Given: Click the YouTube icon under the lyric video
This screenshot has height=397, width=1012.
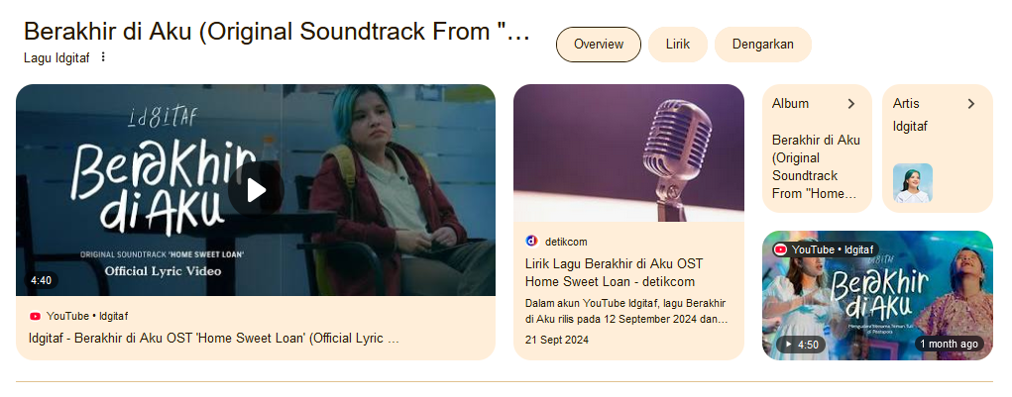Looking at the screenshot, I should click(x=35, y=316).
